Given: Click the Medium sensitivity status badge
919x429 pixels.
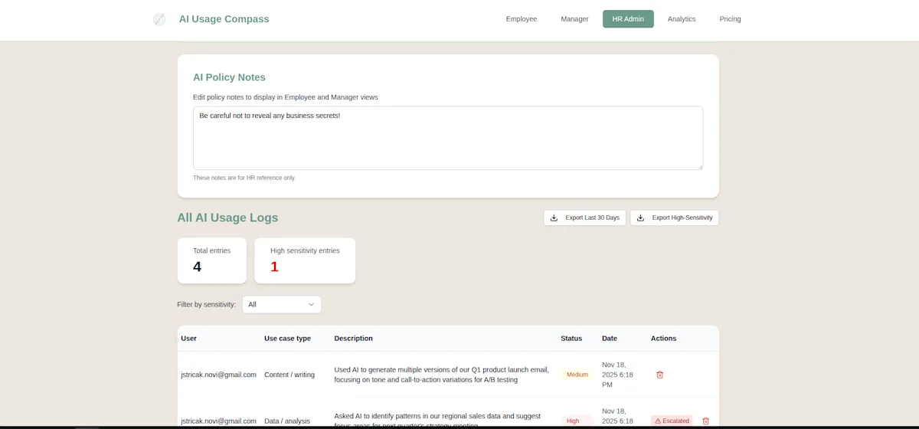Looking at the screenshot, I should click(x=577, y=375).
